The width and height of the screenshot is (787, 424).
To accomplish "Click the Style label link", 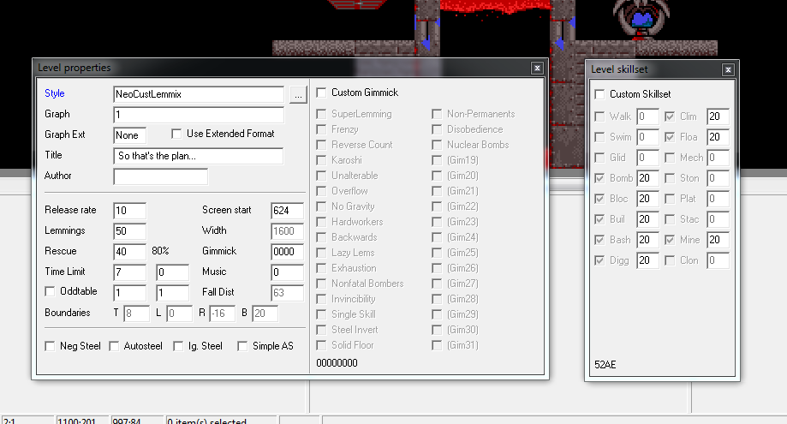I will [55, 93].
